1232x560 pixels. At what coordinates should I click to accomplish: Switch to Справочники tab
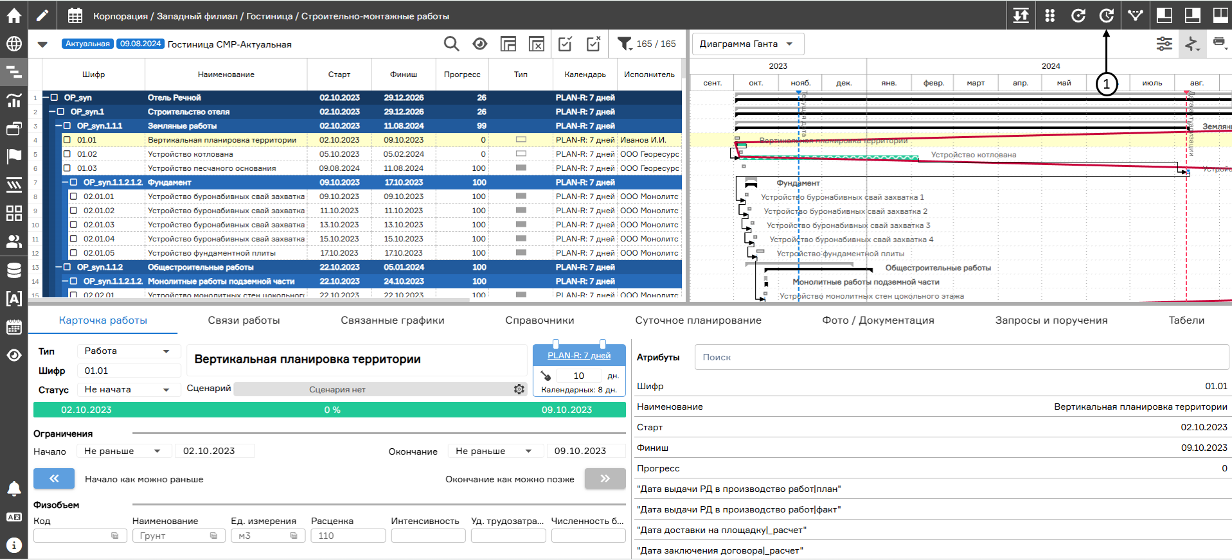540,320
